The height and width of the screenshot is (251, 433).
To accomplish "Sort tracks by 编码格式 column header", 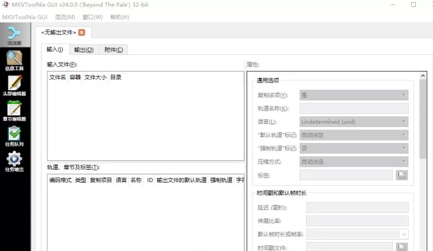I will [x=60, y=180].
